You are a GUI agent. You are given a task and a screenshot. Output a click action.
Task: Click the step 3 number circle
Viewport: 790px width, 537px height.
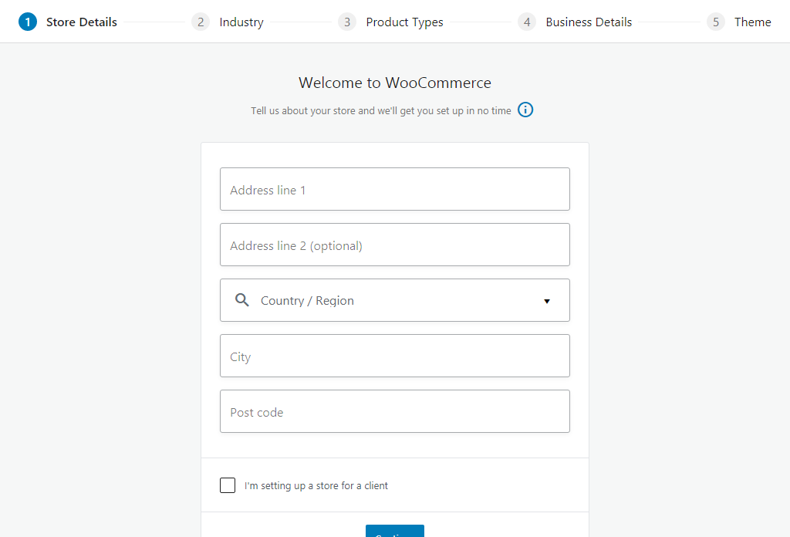coord(347,22)
